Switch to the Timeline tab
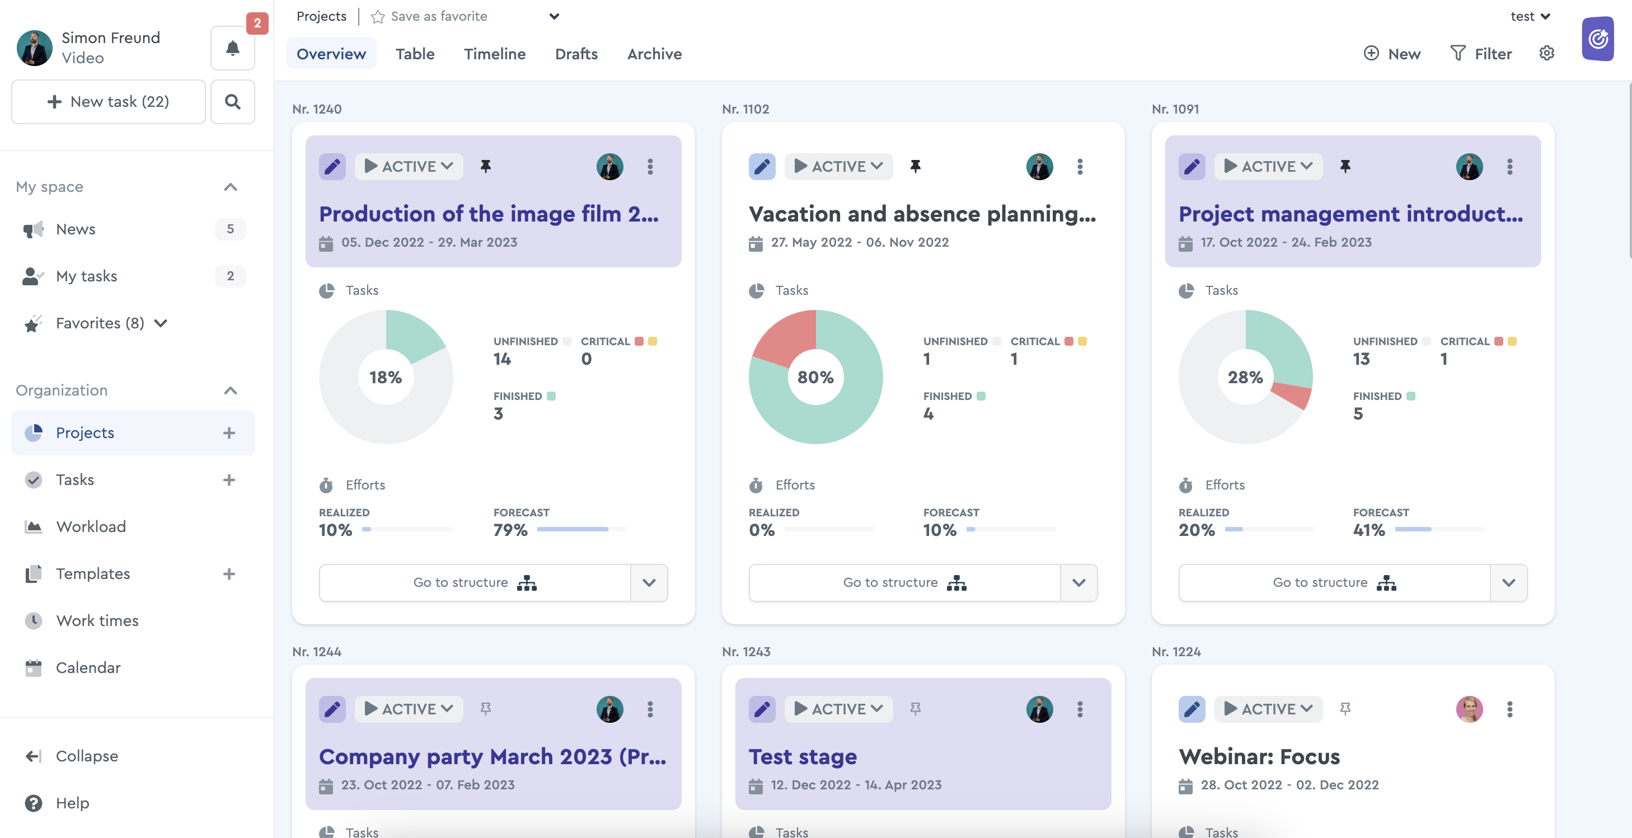The width and height of the screenshot is (1632, 838). [495, 54]
